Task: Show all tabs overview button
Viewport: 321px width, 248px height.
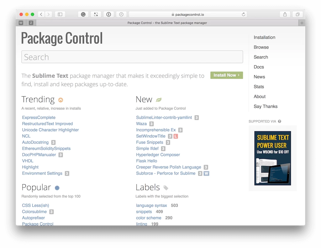Action: pos(297,14)
